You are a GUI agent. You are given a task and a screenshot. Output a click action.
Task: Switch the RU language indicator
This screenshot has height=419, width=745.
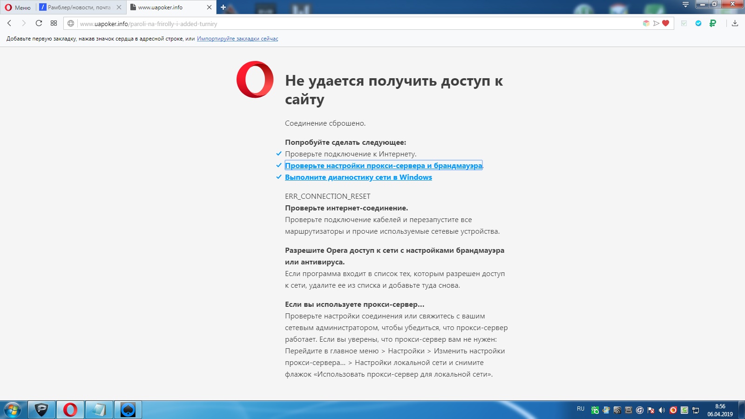click(581, 409)
